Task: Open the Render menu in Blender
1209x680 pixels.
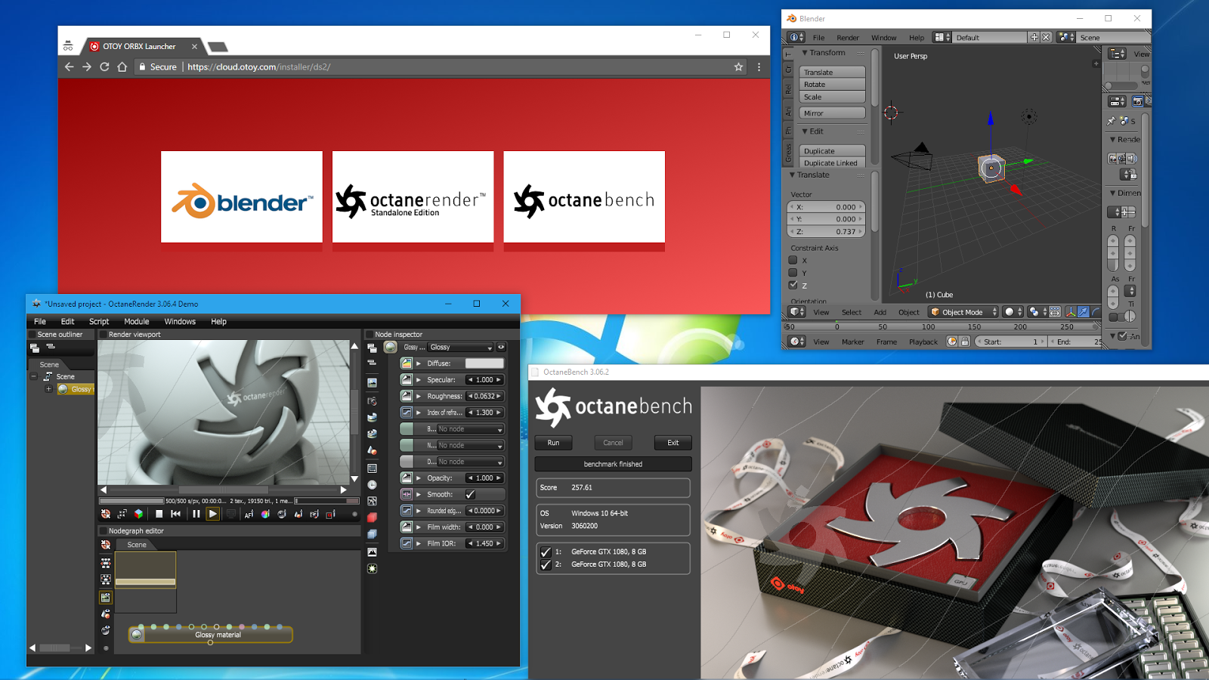Action: (847, 37)
